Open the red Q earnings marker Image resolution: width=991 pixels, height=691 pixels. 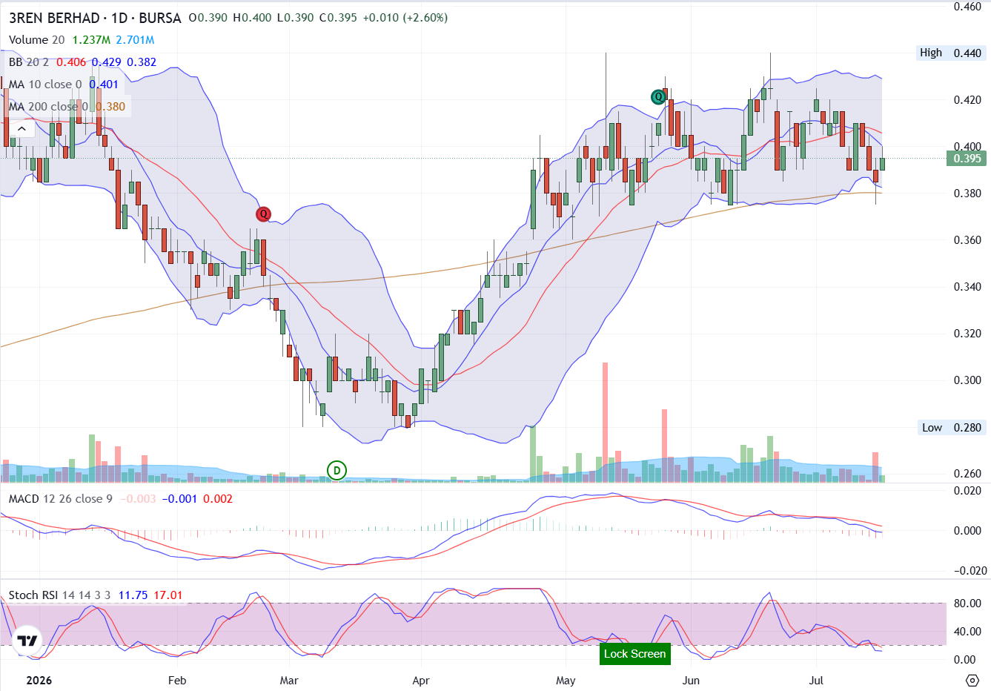(263, 214)
